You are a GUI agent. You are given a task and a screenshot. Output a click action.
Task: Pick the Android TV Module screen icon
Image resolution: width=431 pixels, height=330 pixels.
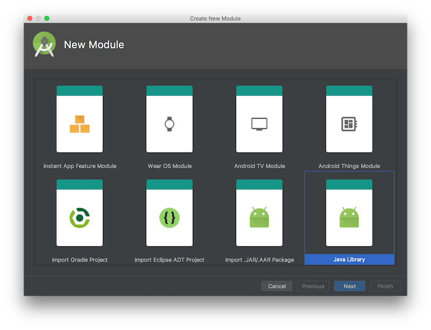(x=259, y=124)
